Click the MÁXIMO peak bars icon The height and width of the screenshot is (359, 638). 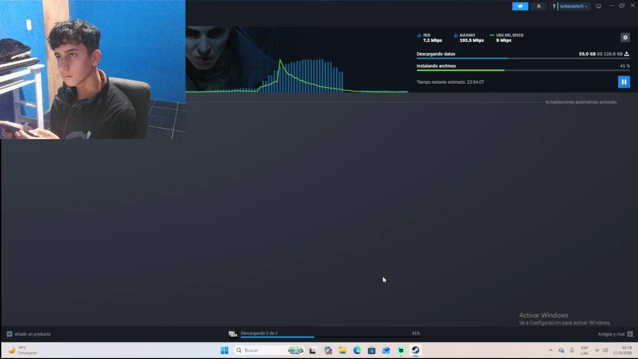coord(456,35)
